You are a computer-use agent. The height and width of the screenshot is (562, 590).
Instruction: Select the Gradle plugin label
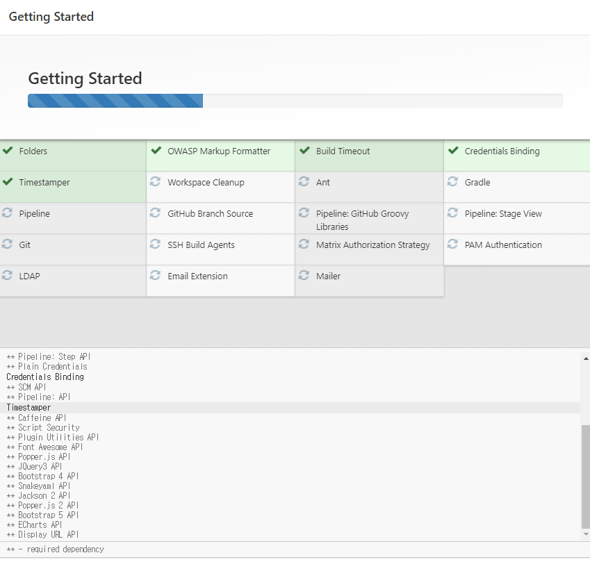click(477, 183)
